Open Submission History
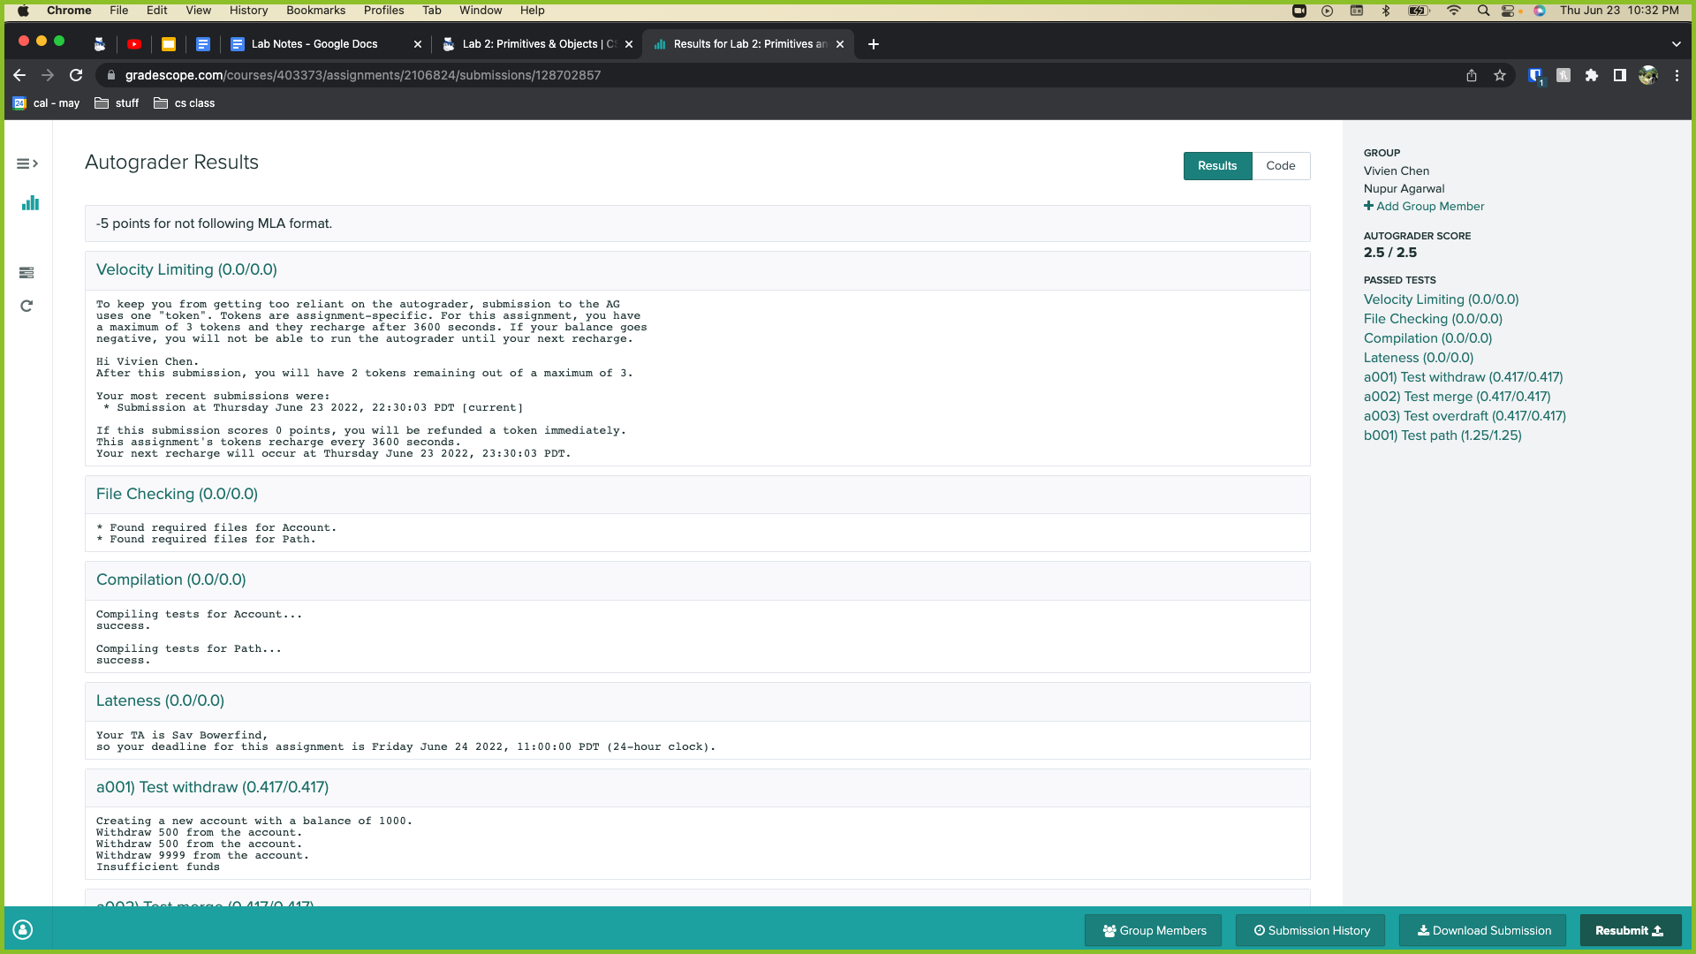 [x=1311, y=930]
